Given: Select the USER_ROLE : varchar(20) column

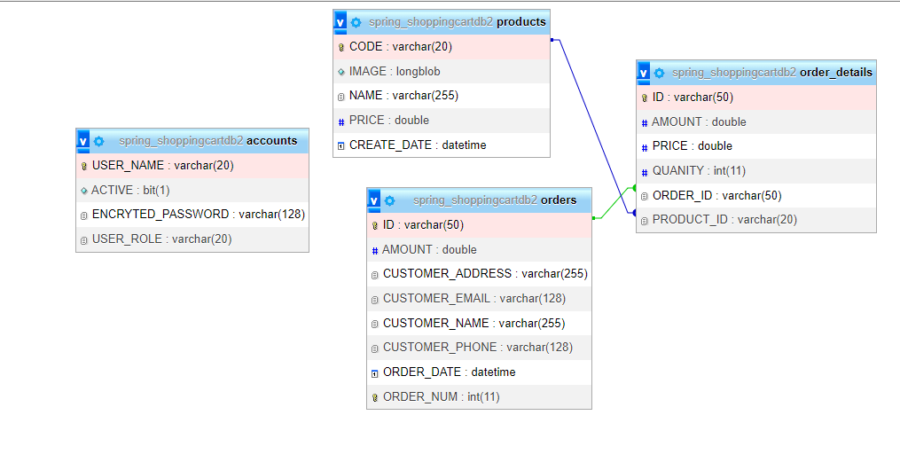Looking at the screenshot, I should click(x=192, y=239).
